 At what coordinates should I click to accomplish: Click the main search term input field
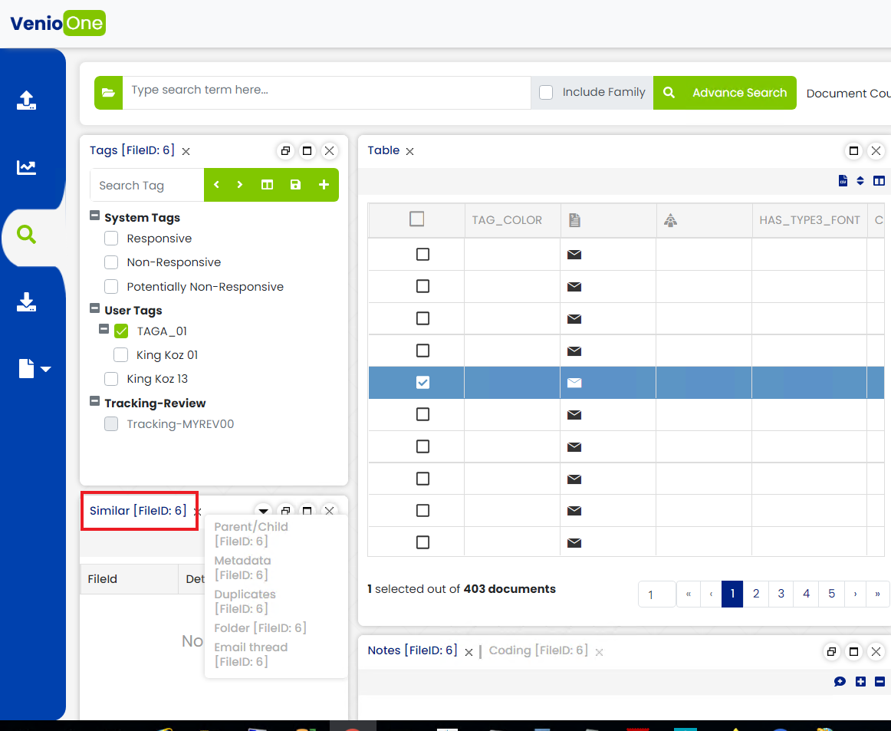(x=327, y=93)
